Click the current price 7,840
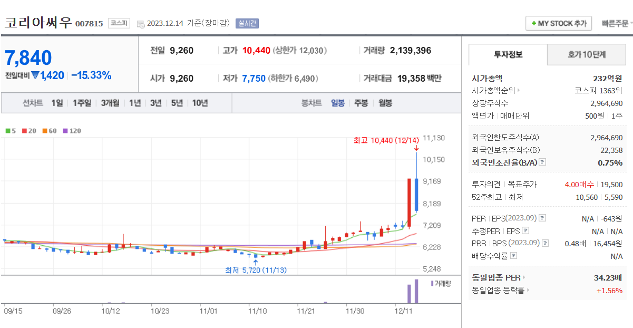Viewport: 633px width, 328px height. tap(28, 57)
